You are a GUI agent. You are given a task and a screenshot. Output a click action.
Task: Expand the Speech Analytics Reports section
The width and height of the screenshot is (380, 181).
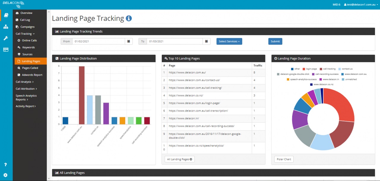(26, 98)
